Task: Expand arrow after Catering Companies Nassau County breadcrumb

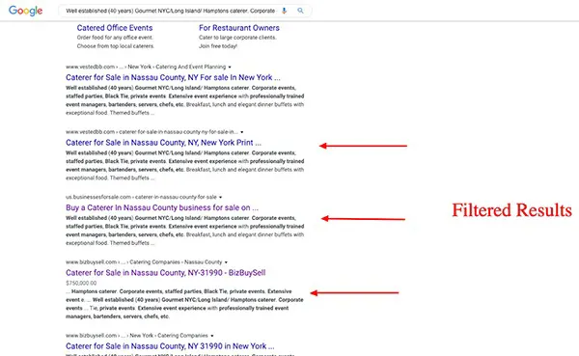Action: pyautogui.click(x=226, y=262)
